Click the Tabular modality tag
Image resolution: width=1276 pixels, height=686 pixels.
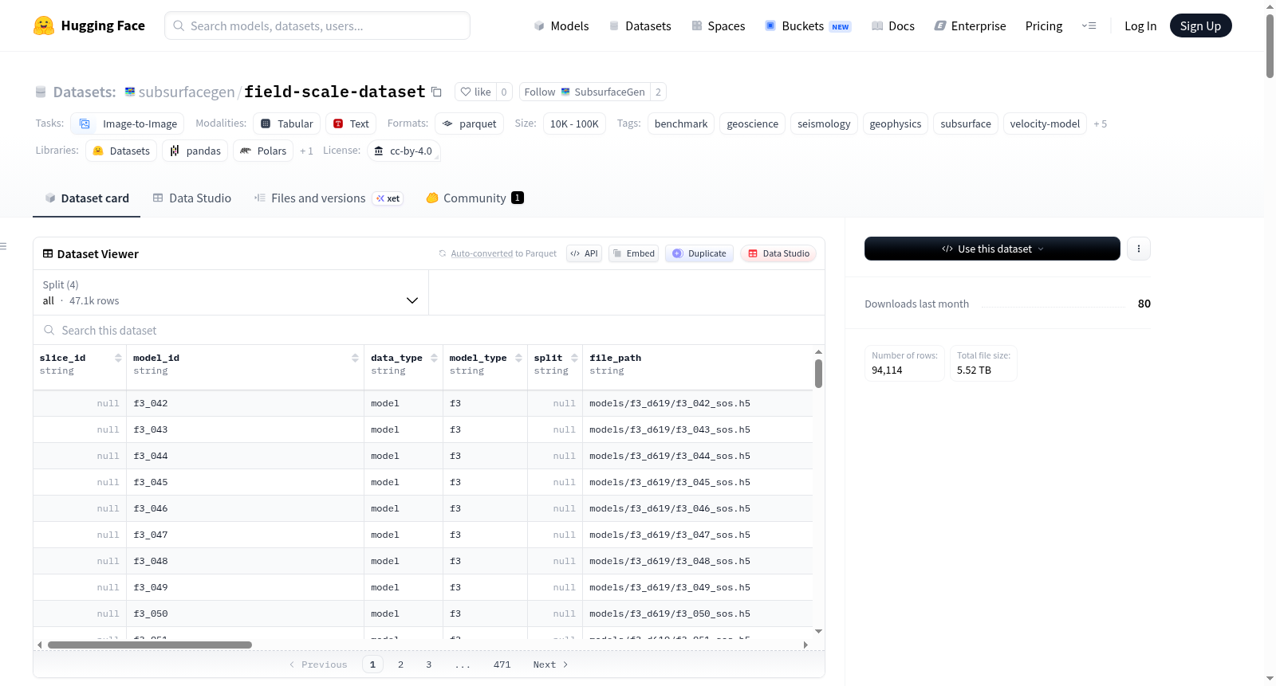tap(287, 123)
